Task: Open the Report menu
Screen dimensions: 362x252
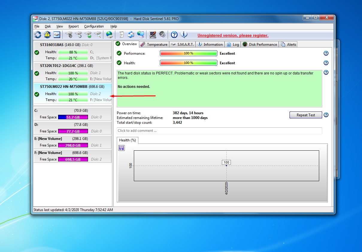Action: pos(74,26)
